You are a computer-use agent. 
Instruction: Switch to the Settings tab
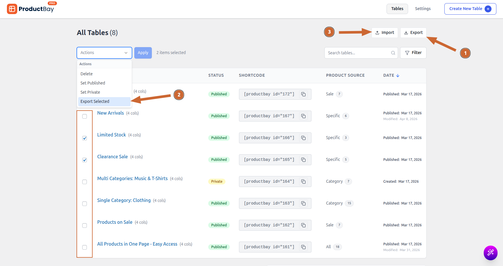click(422, 9)
